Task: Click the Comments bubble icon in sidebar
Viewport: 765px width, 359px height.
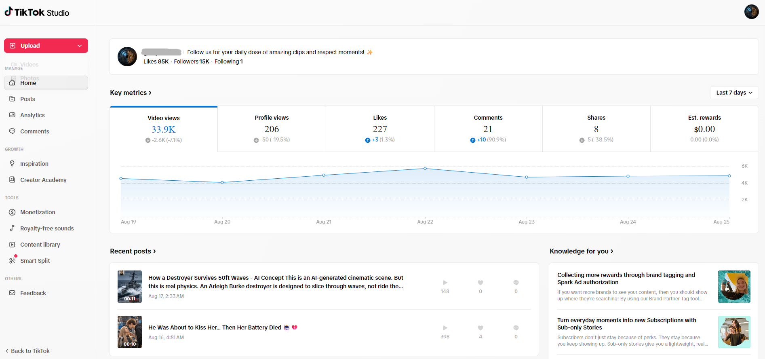Action: pyautogui.click(x=12, y=131)
